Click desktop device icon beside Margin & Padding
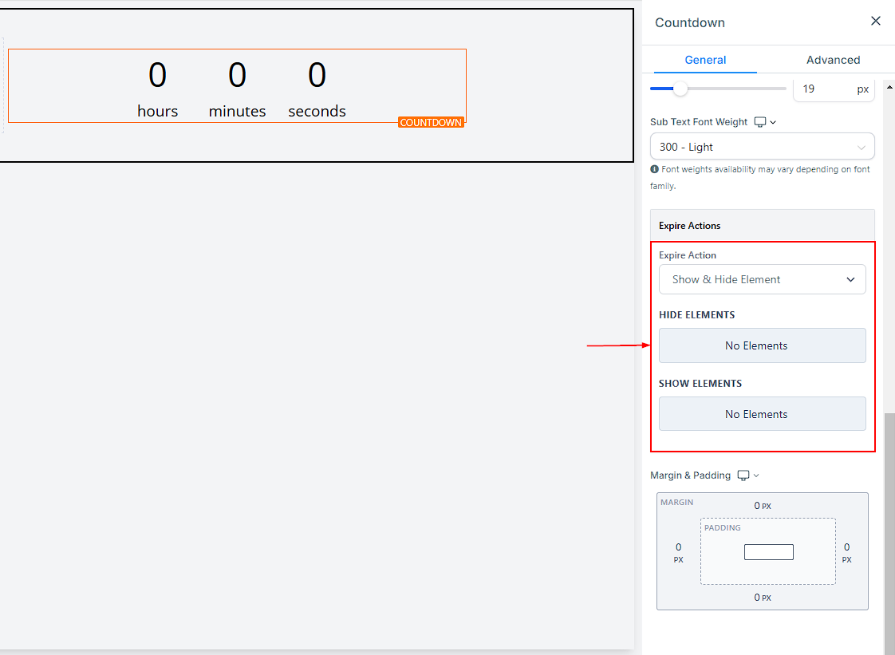 point(743,475)
